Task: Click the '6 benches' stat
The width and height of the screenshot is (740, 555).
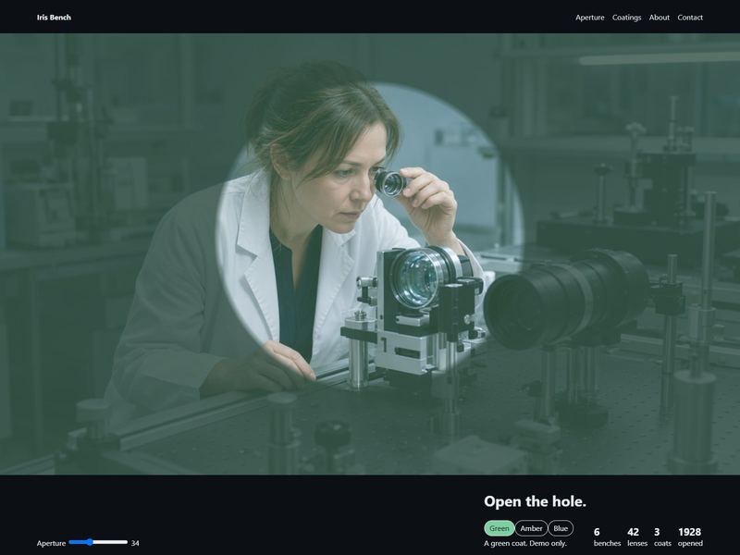Action: 607,537
